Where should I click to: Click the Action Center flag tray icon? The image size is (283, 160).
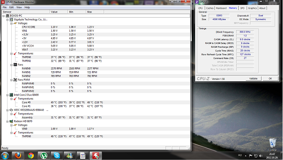(x=250, y=156)
